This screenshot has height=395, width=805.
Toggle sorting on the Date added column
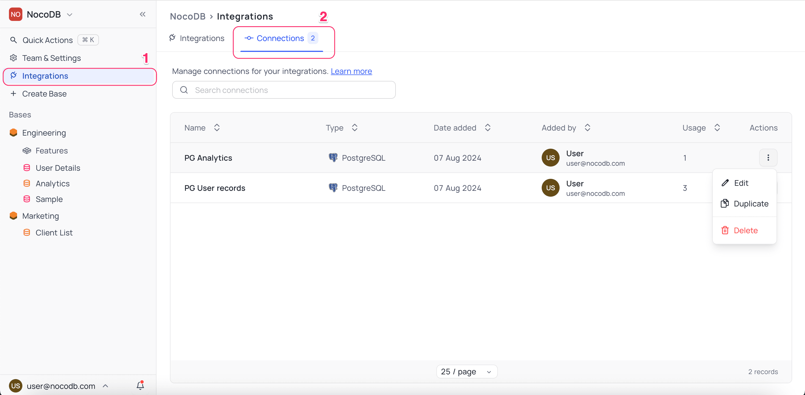pyautogui.click(x=487, y=127)
